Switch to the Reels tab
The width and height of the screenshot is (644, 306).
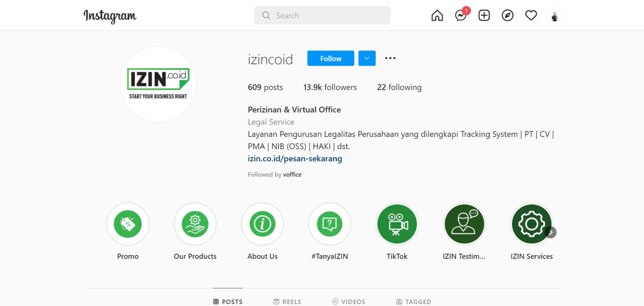[x=287, y=302]
